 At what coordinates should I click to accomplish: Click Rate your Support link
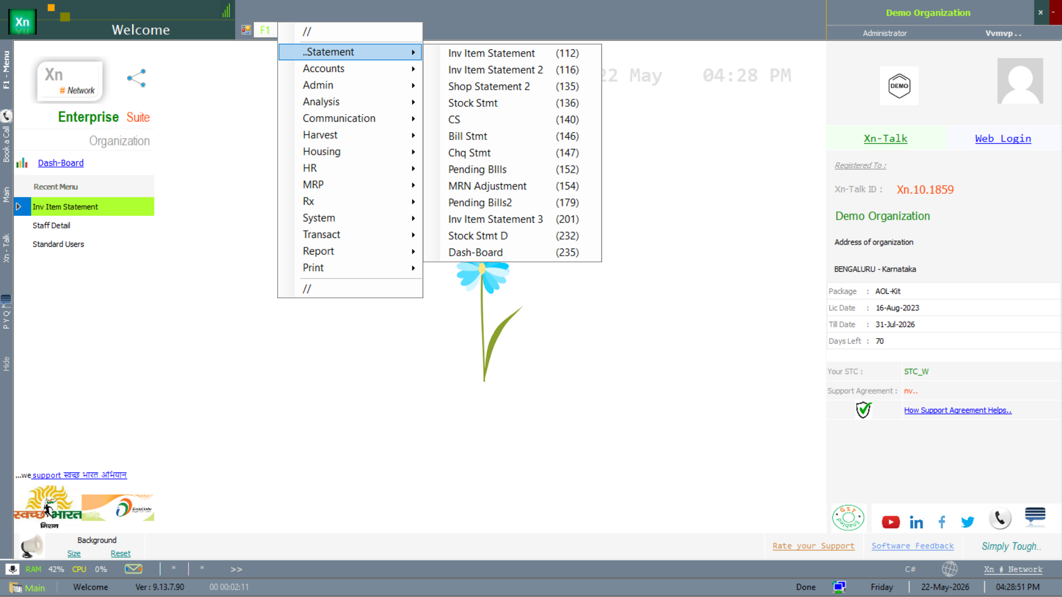[x=814, y=546]
